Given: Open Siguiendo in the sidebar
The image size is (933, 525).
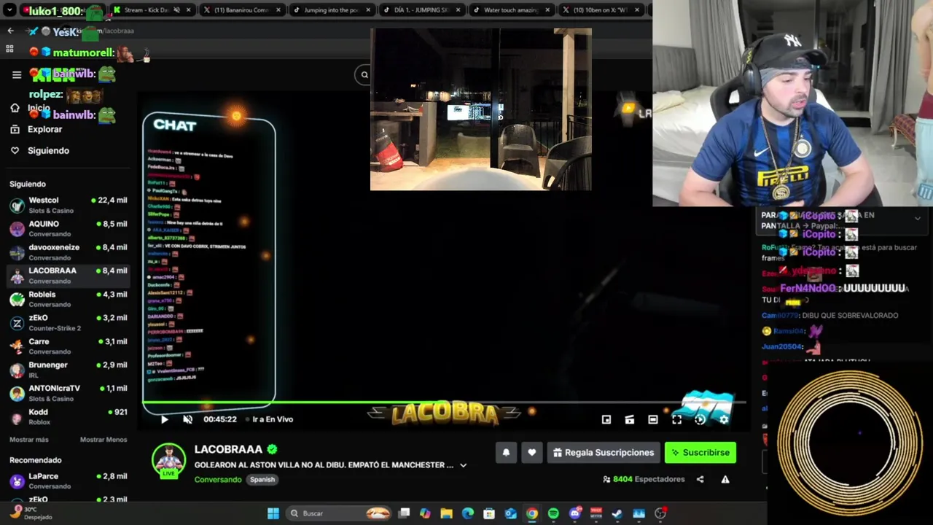Looking at the screenshot, I should 48,150.
